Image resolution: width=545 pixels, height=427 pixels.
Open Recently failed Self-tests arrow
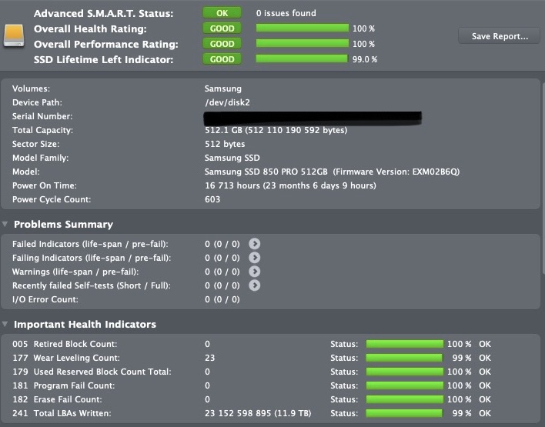[255, 285]
